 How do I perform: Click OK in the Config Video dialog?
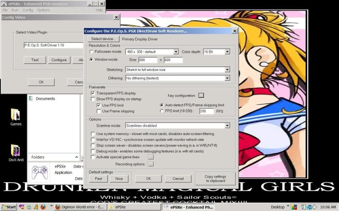41,82
